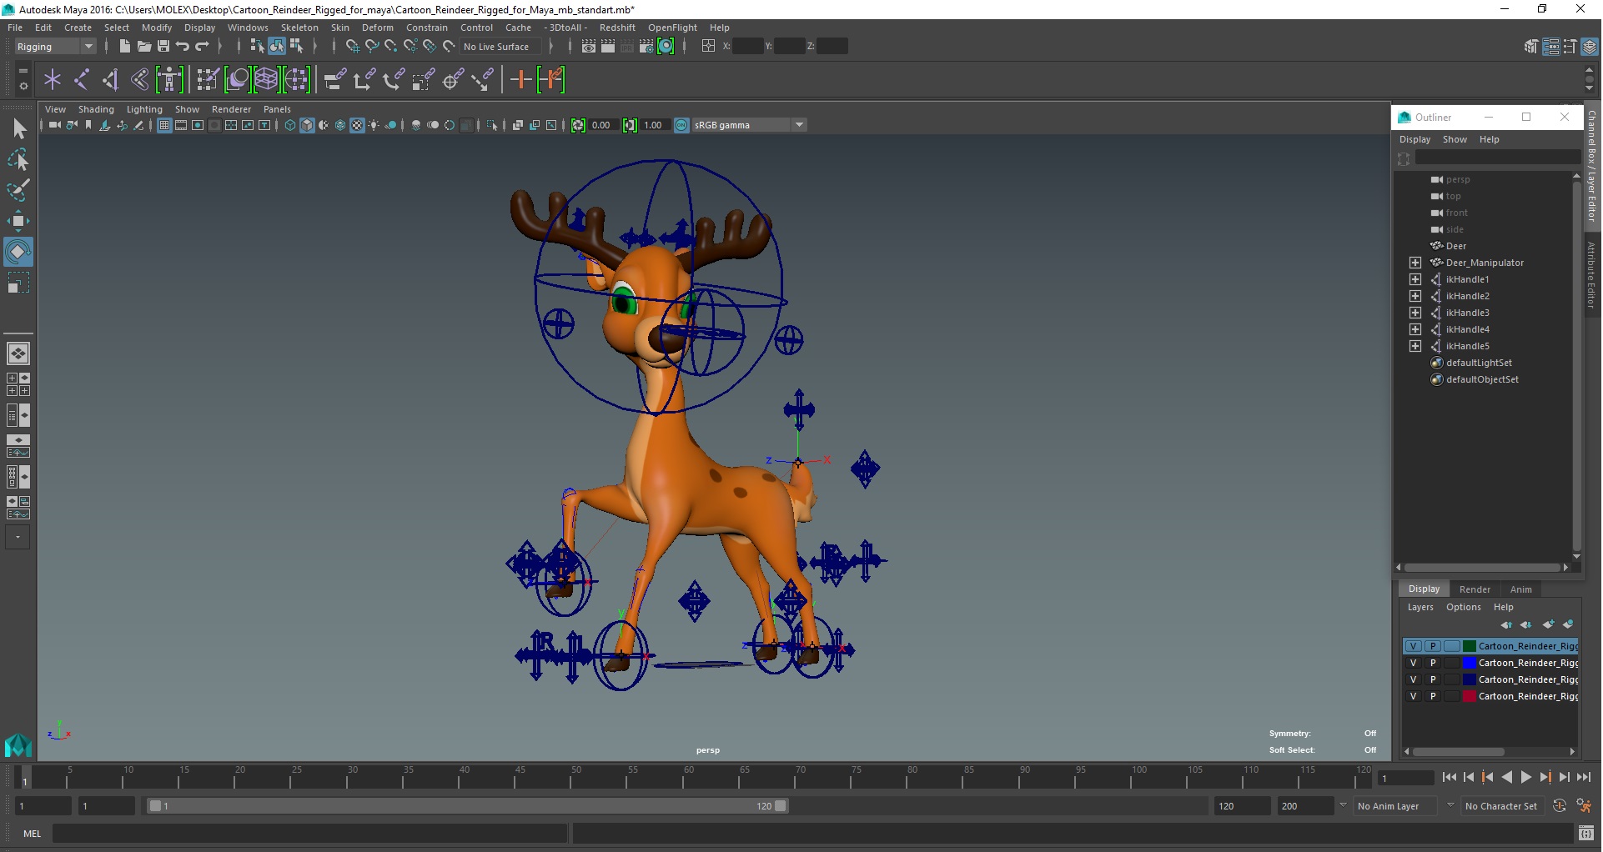Open the sRGB gamma view transform dropdown
The image size is (1603, 852).
pos(749,125)
